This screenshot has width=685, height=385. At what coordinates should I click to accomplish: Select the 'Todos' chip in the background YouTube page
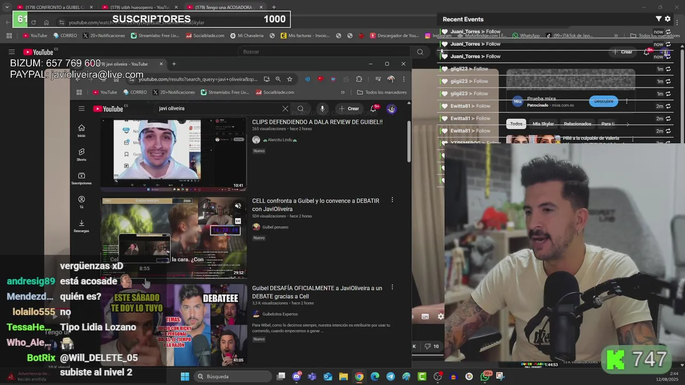pos(516,124)
